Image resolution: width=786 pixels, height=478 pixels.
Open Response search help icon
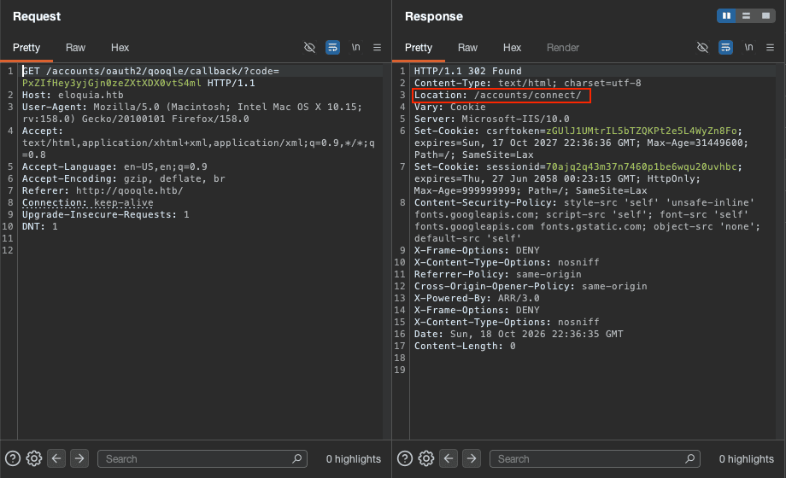(x=404, y=458)
